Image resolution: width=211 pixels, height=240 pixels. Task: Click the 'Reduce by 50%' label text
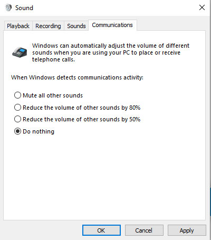82,119
